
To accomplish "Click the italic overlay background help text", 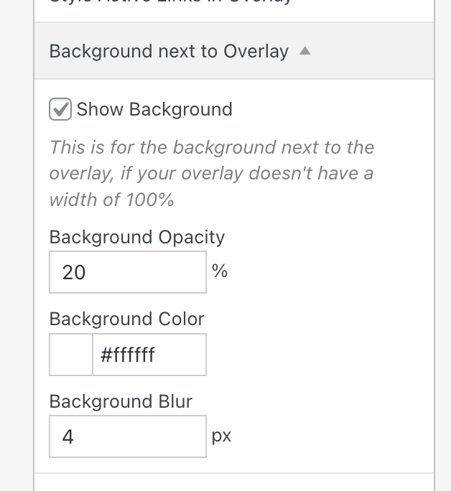I will pyautogui.click(x=212, y=173).
